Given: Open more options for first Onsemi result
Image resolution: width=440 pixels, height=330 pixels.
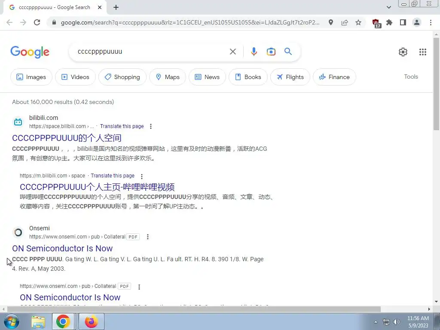Looking at the screenshot, I should [x=148, y=237].
